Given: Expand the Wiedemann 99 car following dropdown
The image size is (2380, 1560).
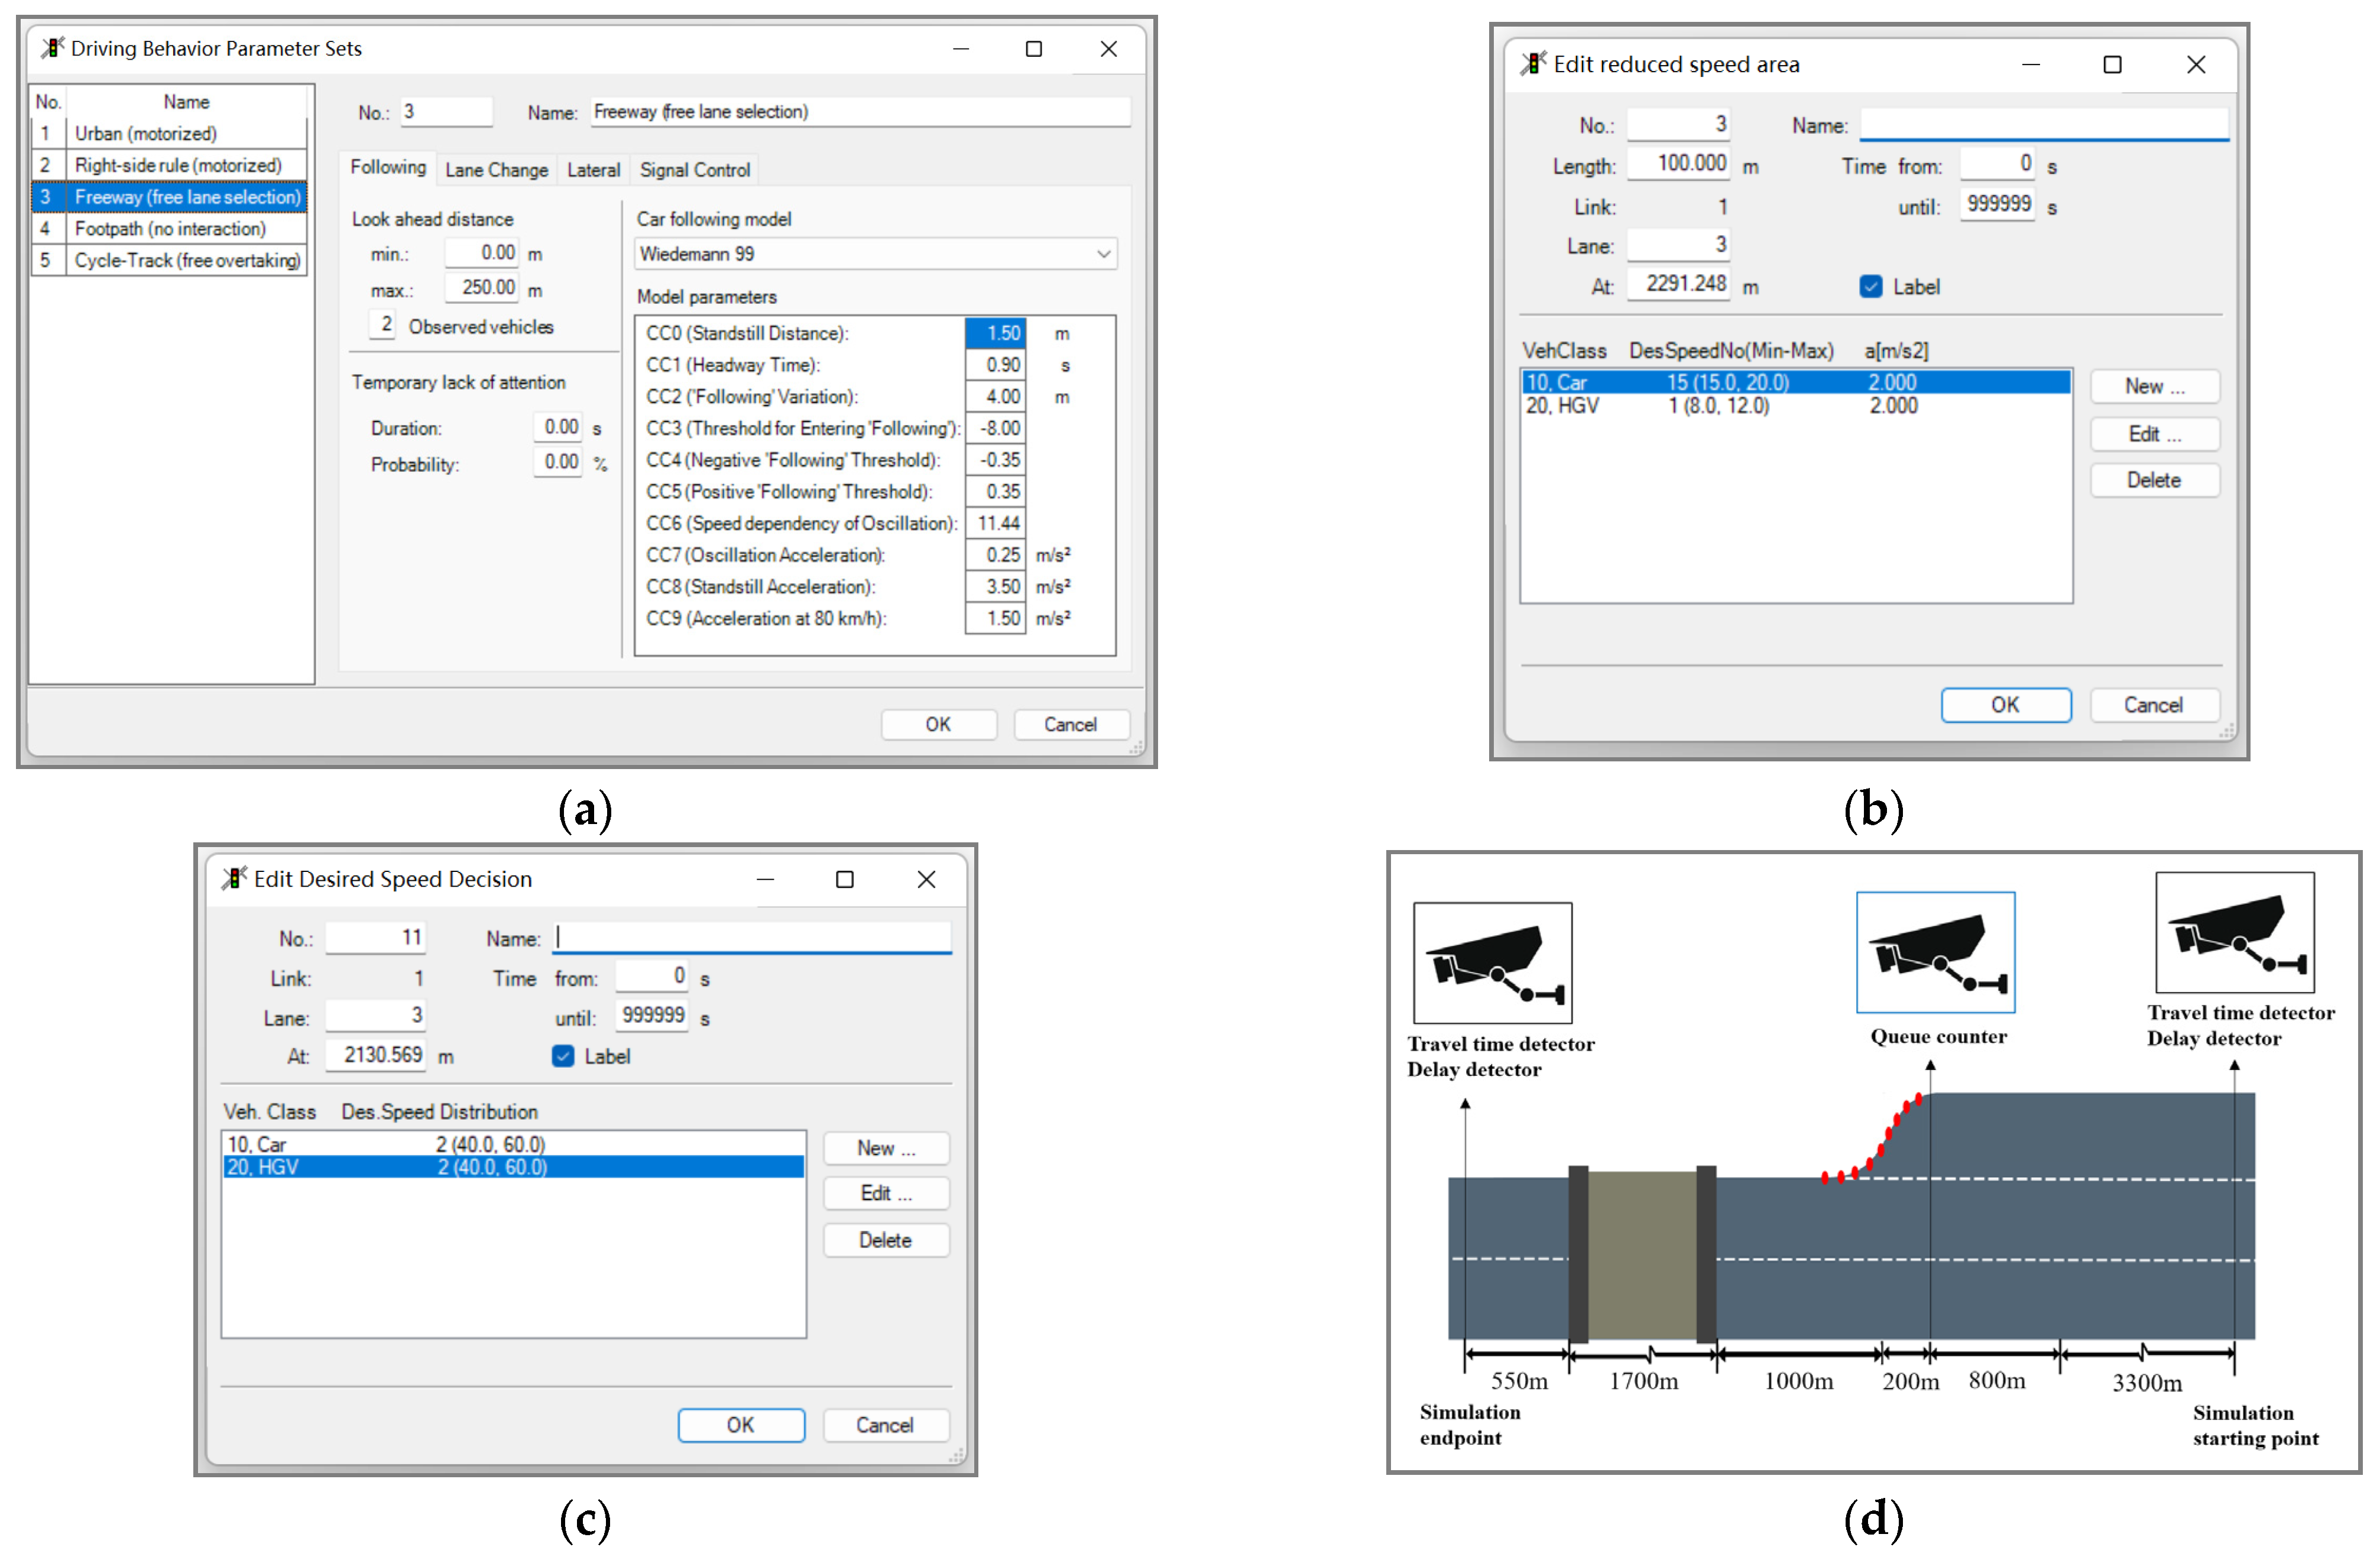Looking at the screenshot, I should tap(1103, 254).
